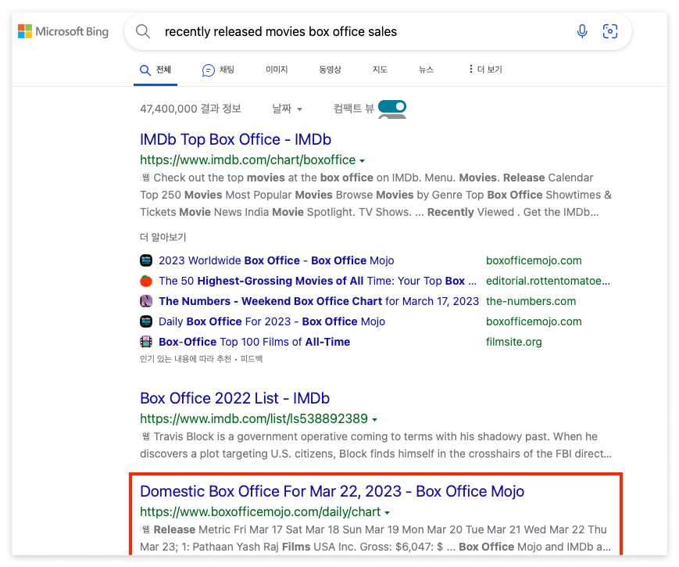The height and width of the screenshot is (567, 679).
Task: Click the chat bubble icon beside 채팅
Action: (x=209, y=70)
